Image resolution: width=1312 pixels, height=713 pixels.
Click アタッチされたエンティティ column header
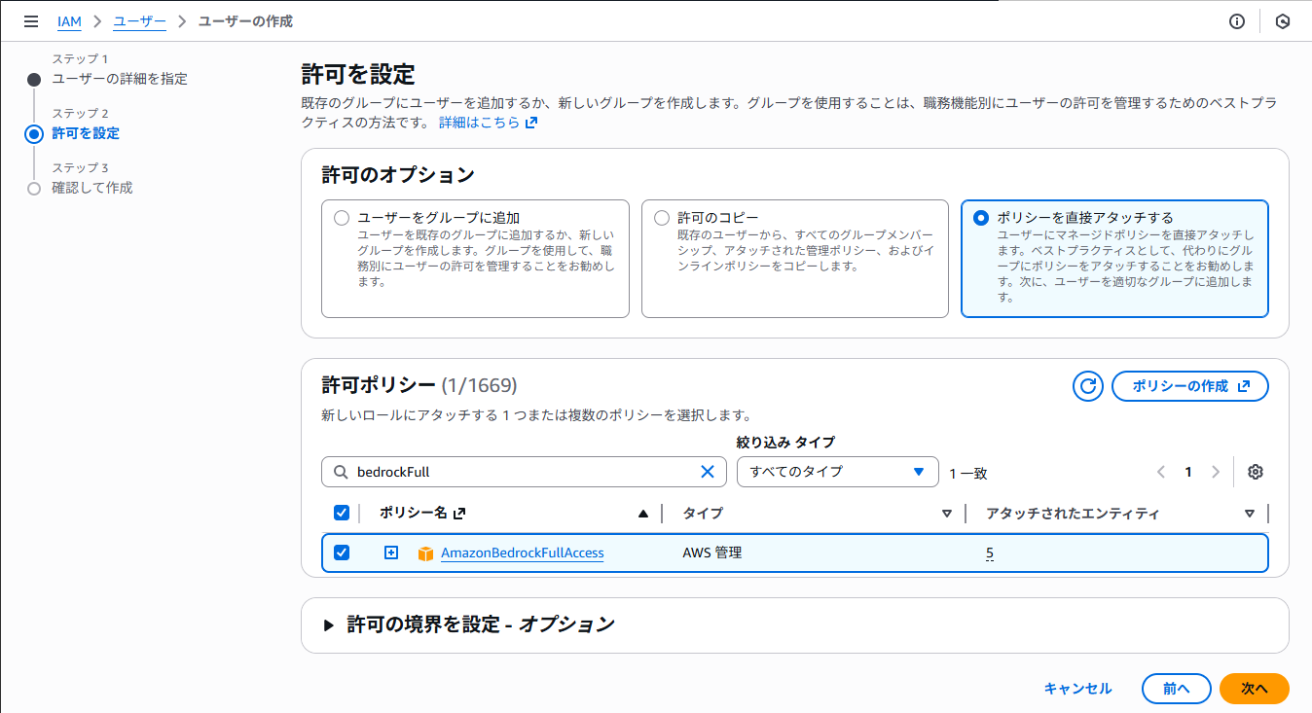pos(1073,513)
